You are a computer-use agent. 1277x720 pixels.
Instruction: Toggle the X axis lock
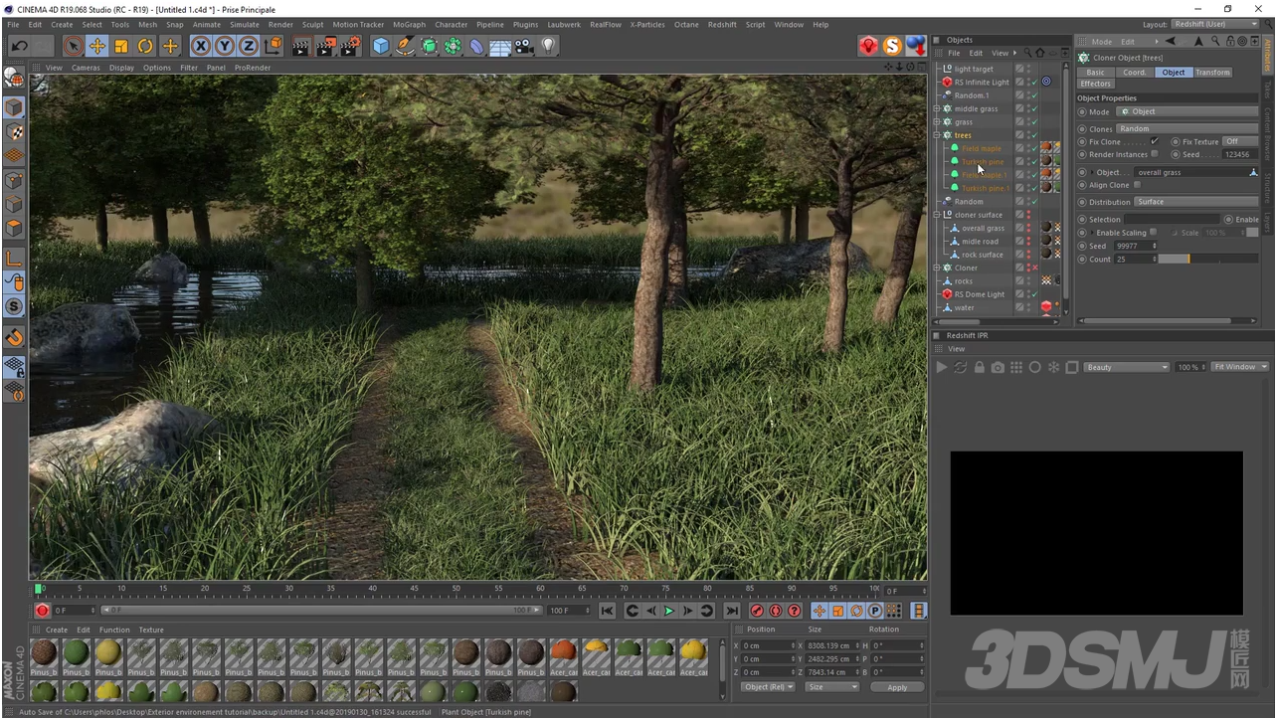(201, 46)
